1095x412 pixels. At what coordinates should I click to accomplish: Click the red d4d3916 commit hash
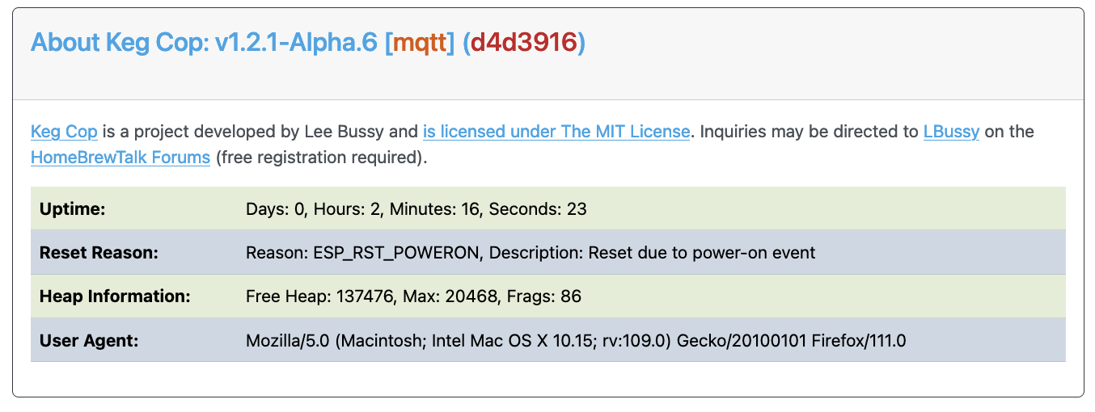[524, 43]
